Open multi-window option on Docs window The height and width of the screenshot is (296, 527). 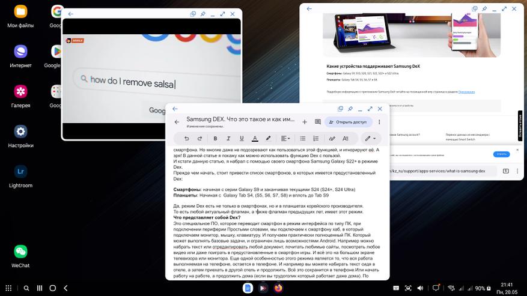coord(340,109)
